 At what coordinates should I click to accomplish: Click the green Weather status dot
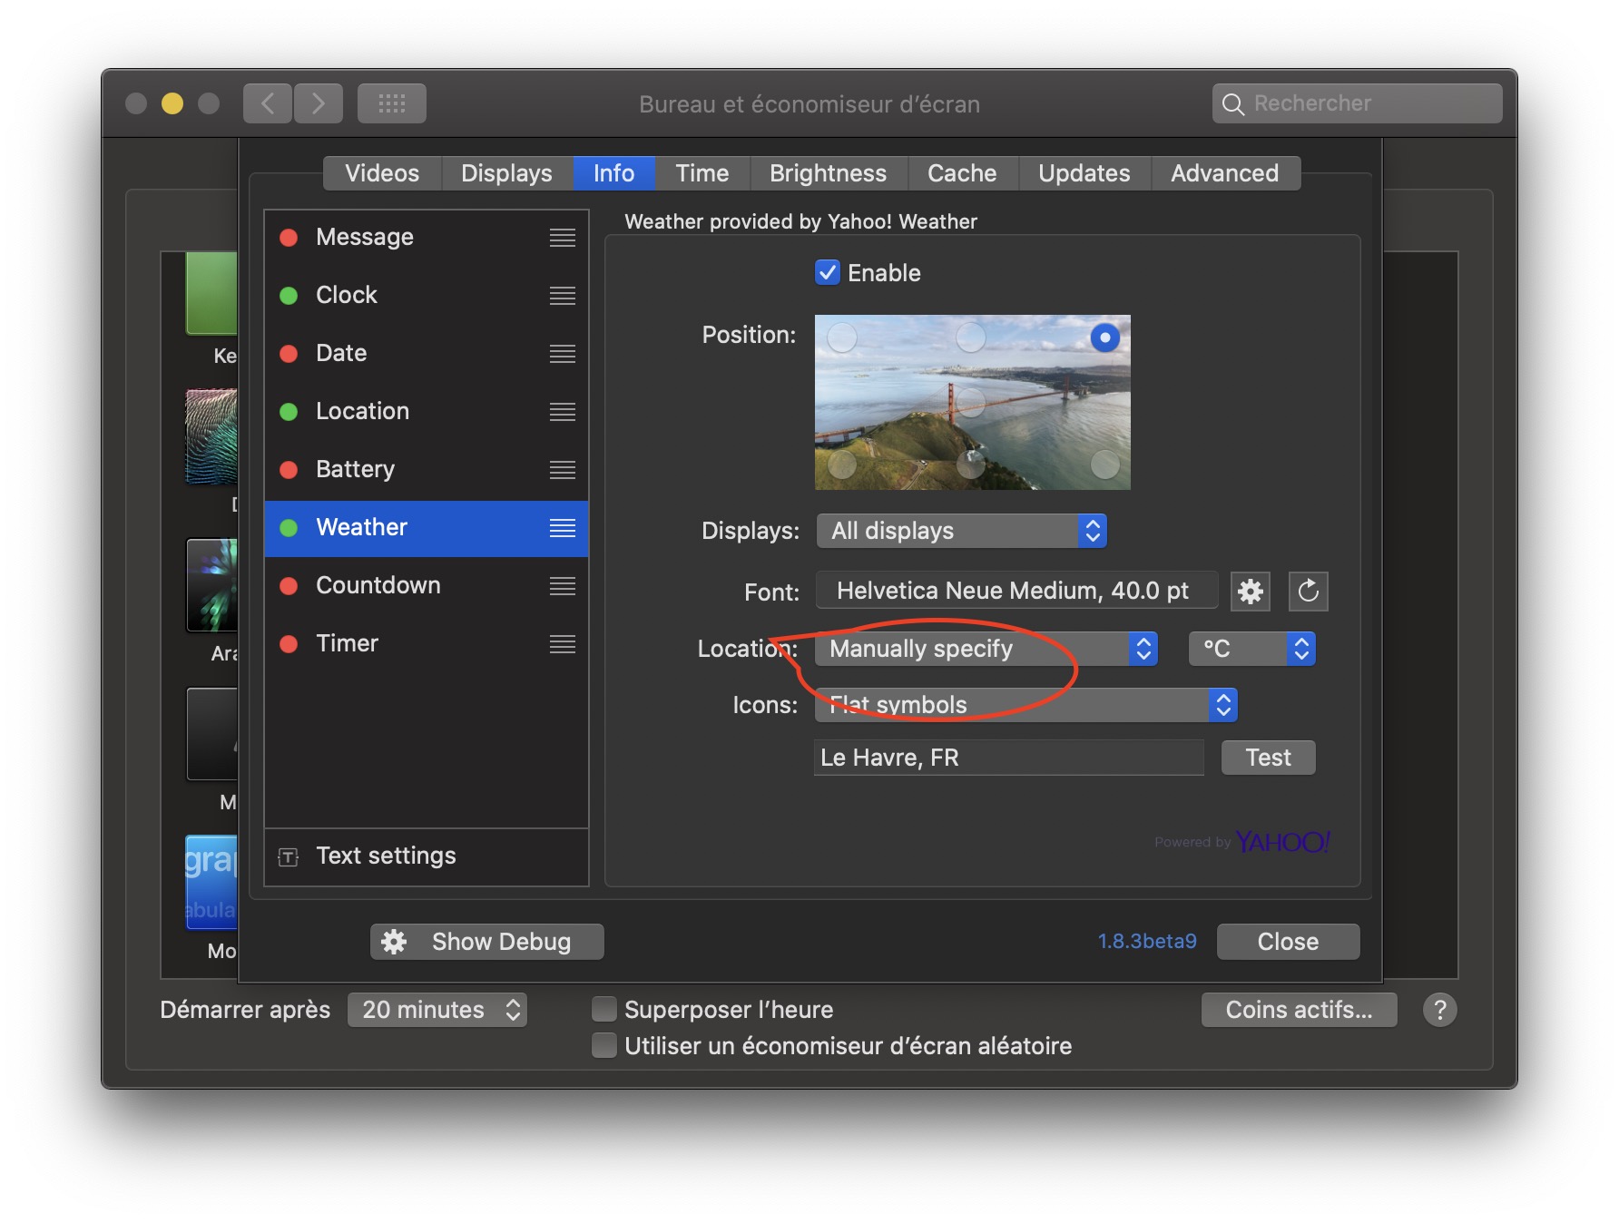(289, 528)
